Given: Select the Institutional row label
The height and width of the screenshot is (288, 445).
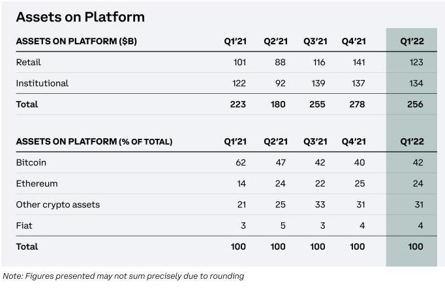Looking at the screenshot, I should 42,83.
